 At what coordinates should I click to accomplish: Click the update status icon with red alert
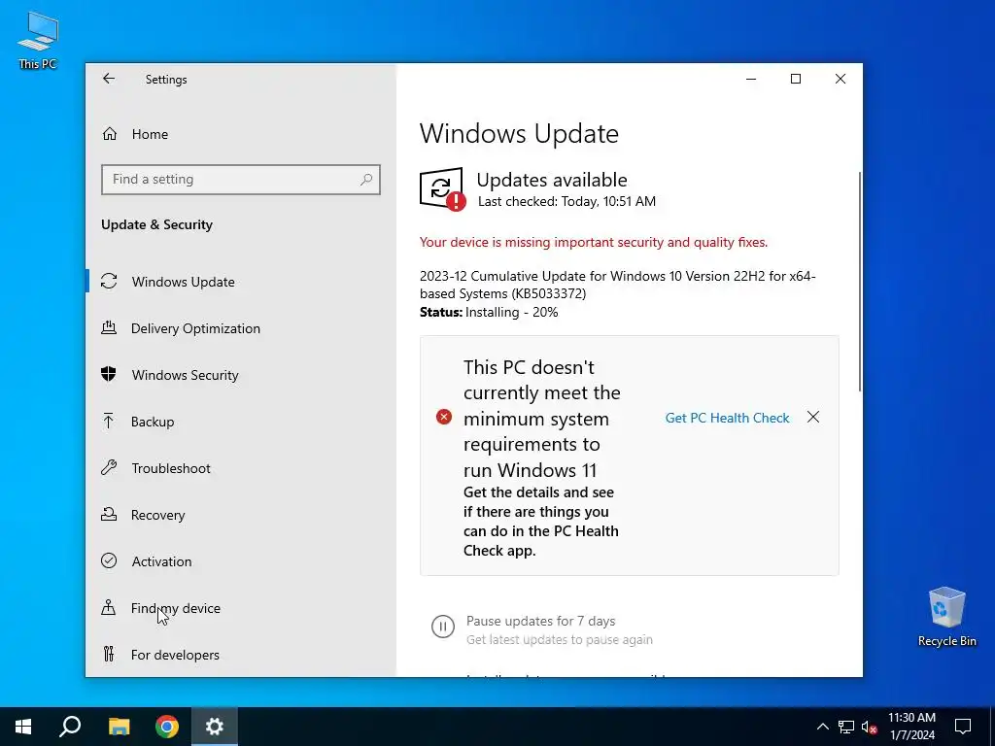(x=442, y=188)
